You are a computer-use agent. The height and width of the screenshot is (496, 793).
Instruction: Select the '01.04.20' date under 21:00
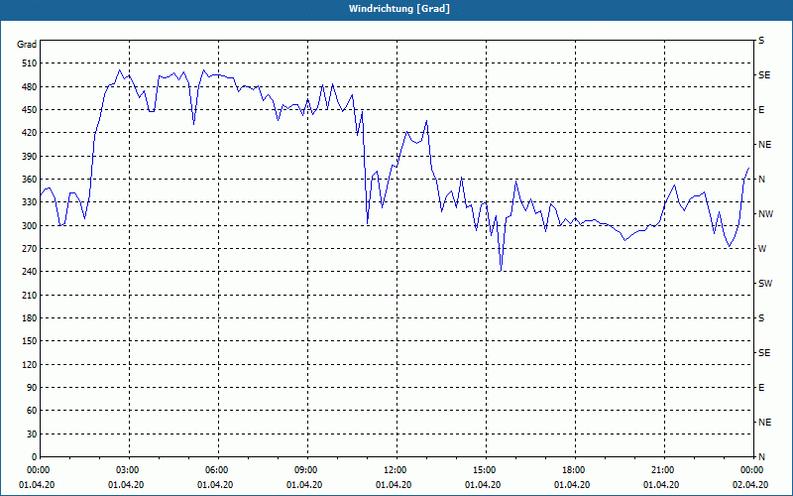point(661,485)
